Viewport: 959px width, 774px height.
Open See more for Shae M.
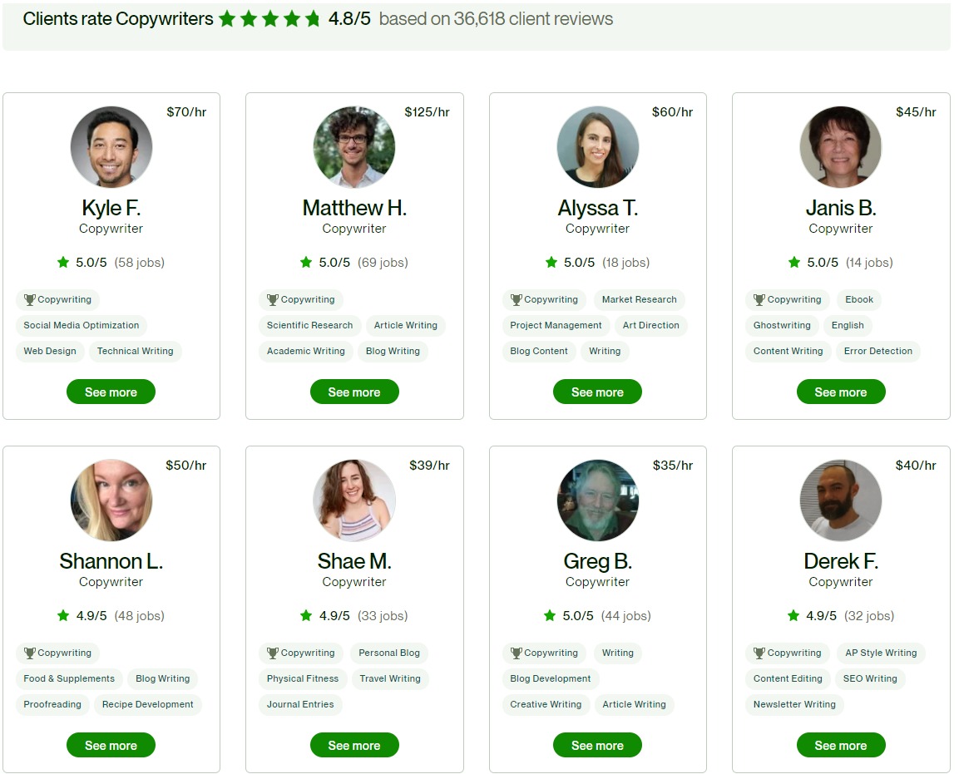pos(354,745)
